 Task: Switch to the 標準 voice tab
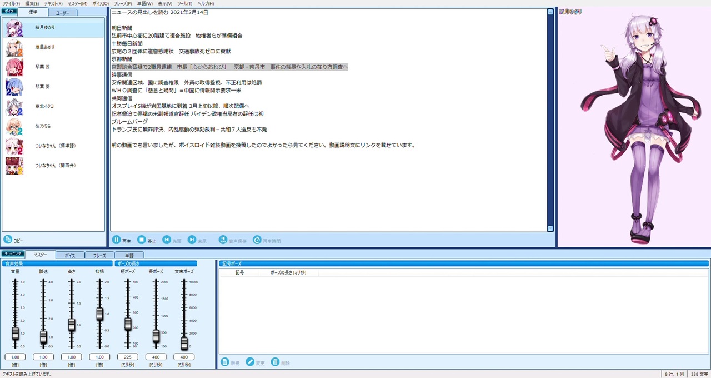pos(33,12)
